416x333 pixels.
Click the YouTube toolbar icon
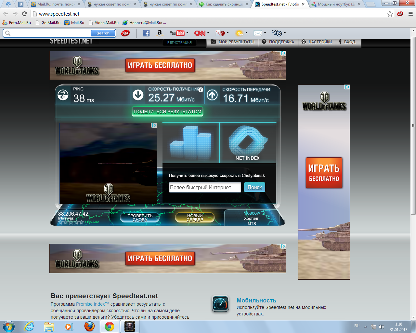point(177,33)
